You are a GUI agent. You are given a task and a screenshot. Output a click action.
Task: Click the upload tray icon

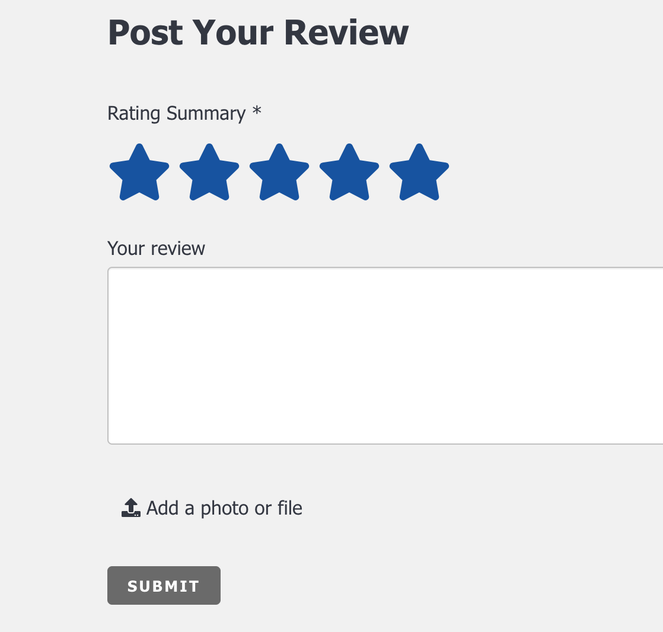coord(130,508)
